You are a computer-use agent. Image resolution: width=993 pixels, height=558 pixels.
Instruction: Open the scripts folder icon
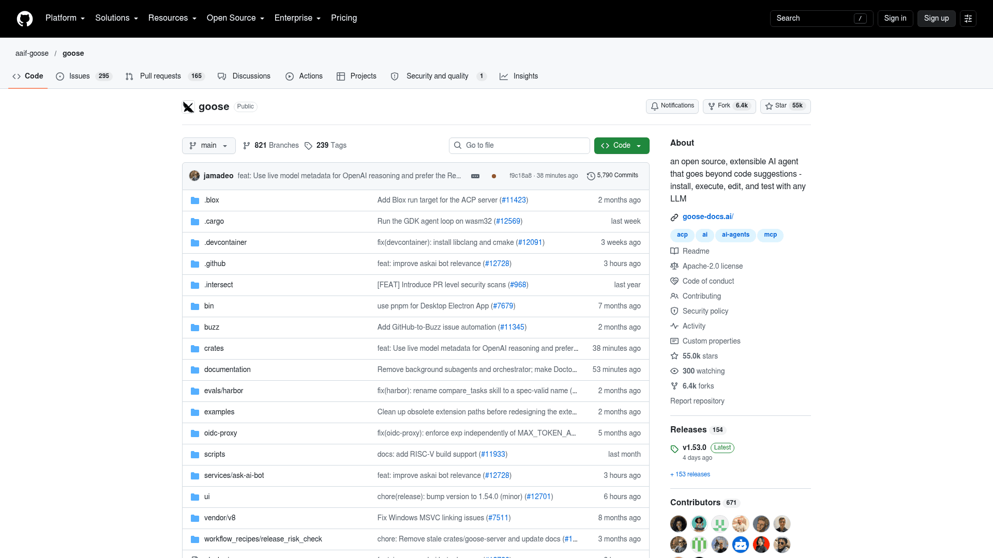click(195, 455)
